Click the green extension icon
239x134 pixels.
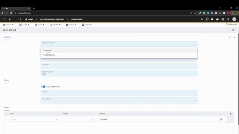click(204, 13)
